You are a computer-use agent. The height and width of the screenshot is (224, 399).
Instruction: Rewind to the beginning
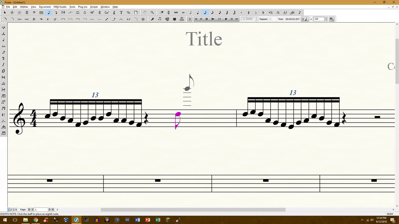(x=196, y=19)
